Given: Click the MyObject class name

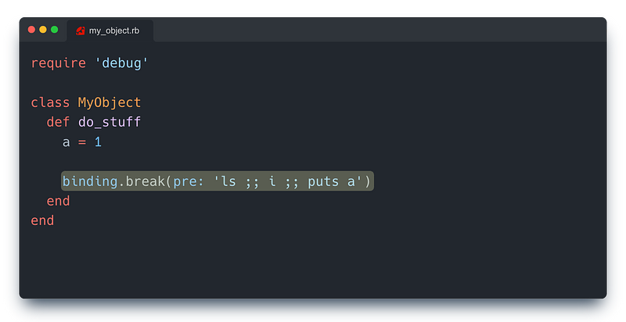Looking at the screenshot, I should pyautogui.click(x=110, y=103).
